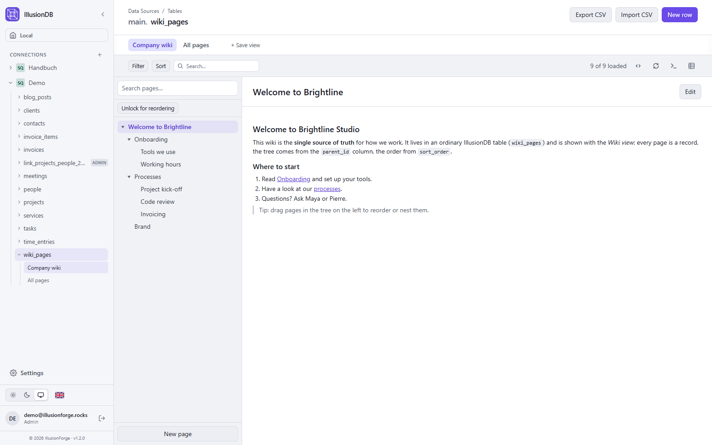Open the code view angle-brackets icon
The height and width of the screenshot is (445, 712).
[638, 66]
